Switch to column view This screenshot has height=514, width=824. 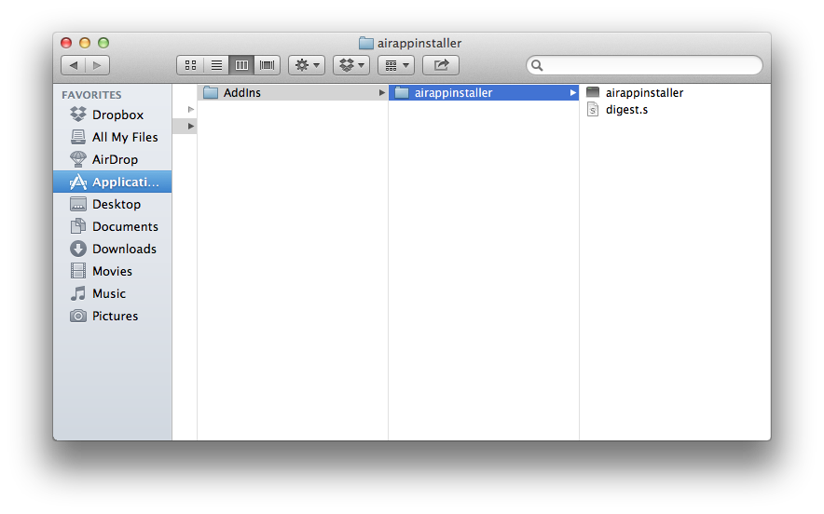pos(241,65)
